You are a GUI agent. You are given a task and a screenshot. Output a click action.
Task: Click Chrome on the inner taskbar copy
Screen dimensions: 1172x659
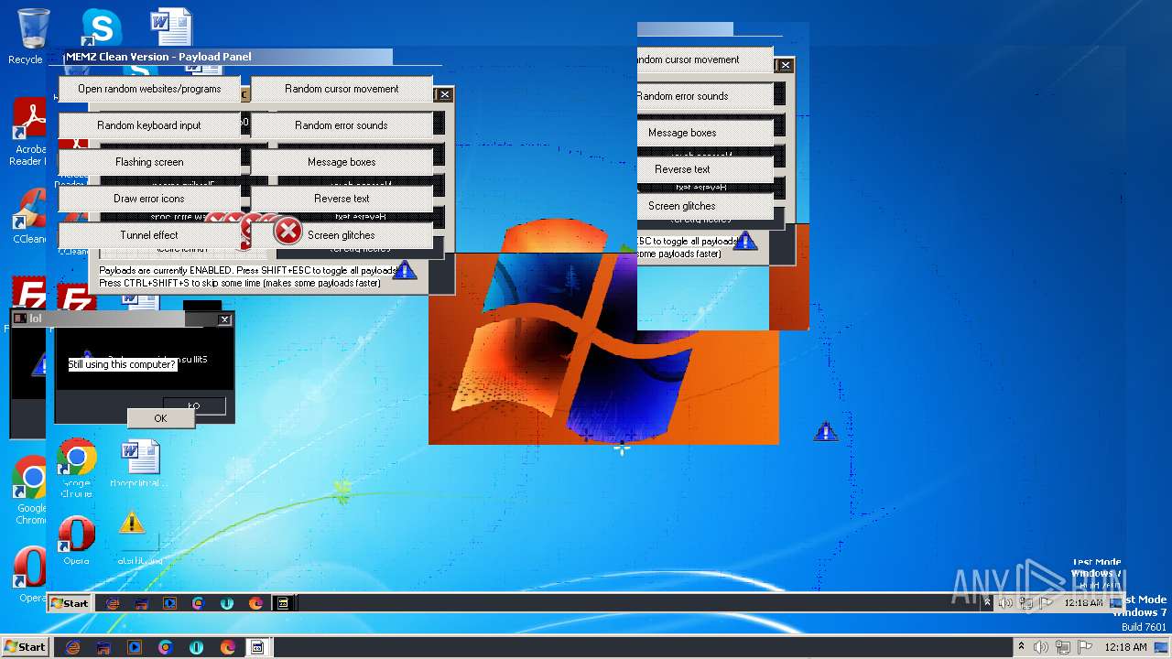(x=199, y=603)
